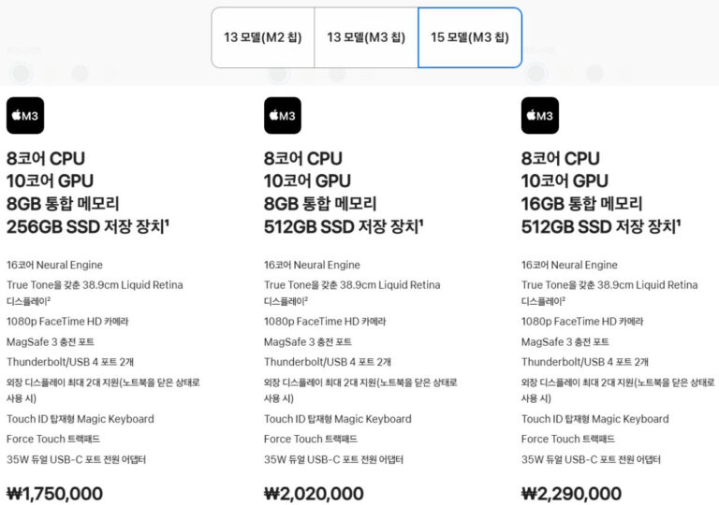
Task: Click 1080p FaceTime HD 카메라 in the ₩2,020,000 model
Action: [x=325, y=322]
